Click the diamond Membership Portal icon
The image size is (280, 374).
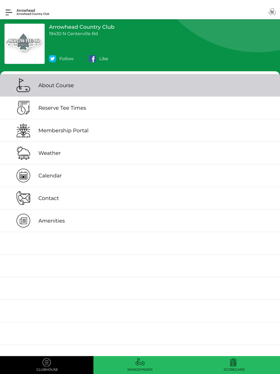[x=23, y=131]
